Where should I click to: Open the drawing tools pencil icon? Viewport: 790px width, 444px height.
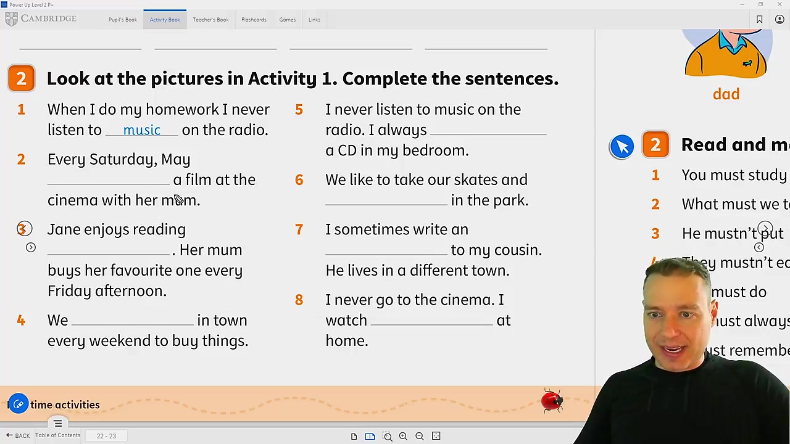(x=19, y=405)
